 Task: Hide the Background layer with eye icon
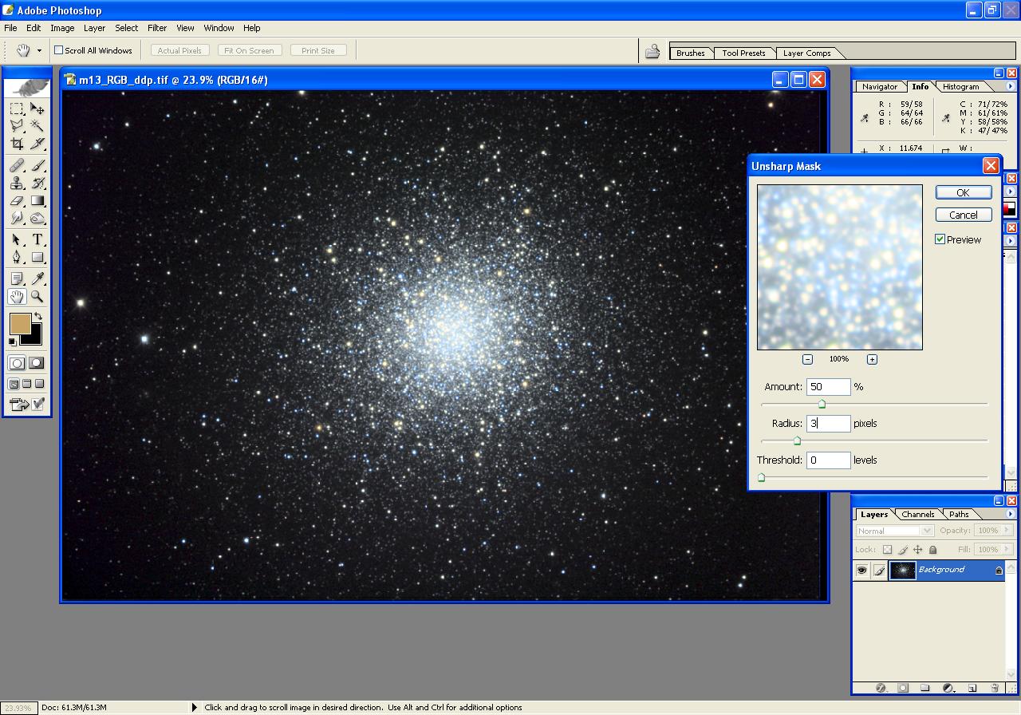(861, 570)
